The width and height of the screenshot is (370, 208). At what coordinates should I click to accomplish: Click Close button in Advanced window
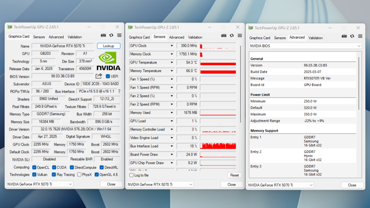[352, 185]
